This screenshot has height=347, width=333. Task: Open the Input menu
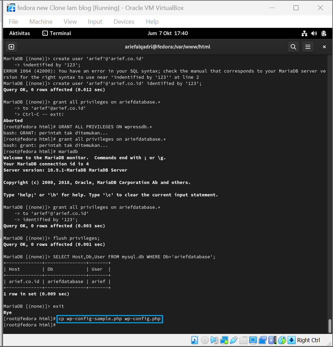click(95, 22)
